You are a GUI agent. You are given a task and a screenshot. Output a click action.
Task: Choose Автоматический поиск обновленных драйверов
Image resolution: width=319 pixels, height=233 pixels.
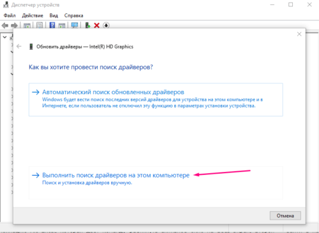pos(156,99)
